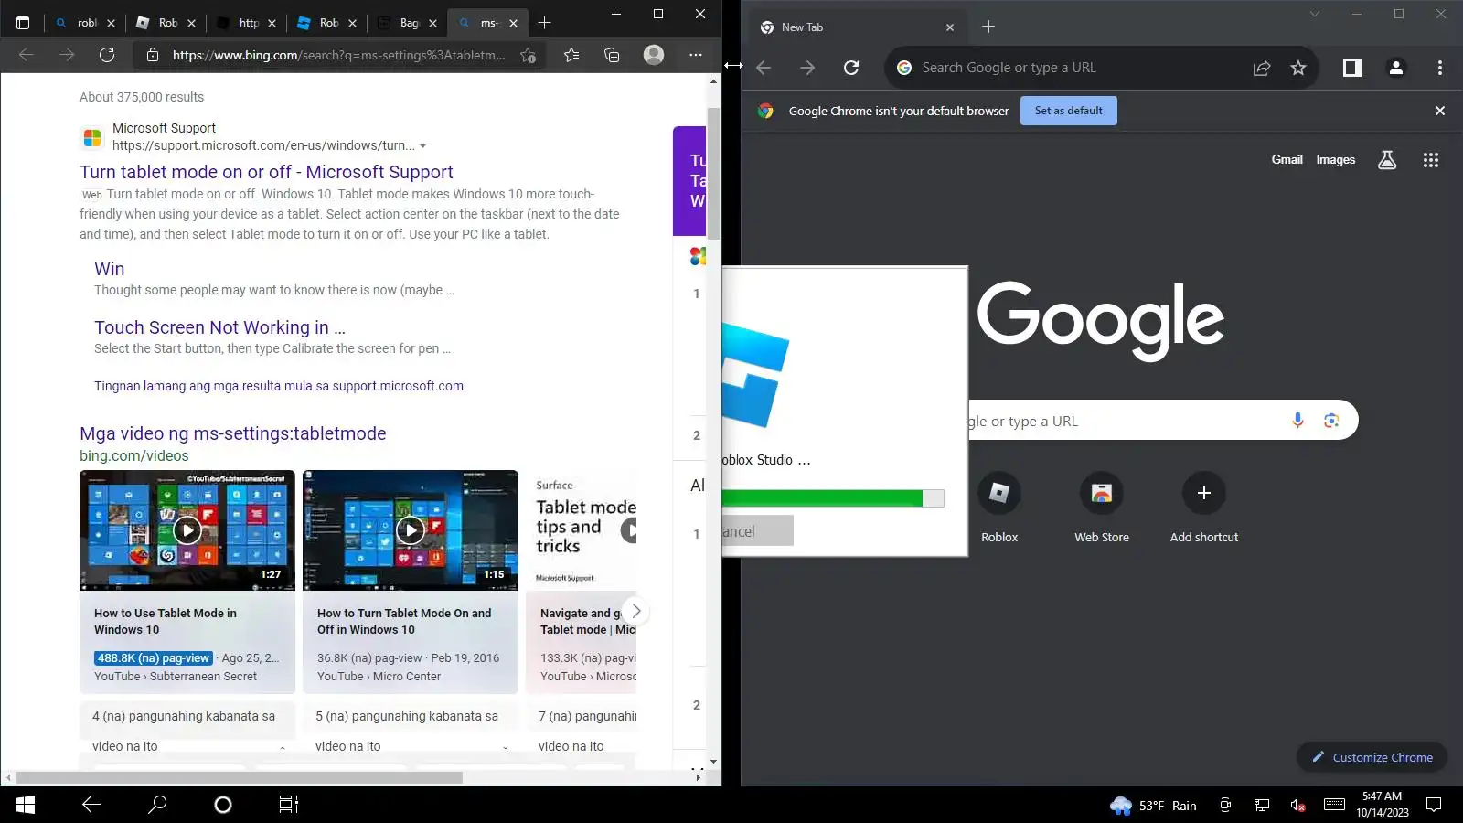Open the 'Win' sub-result link
The image size is (1463, 823).
[x=110, y=269]
